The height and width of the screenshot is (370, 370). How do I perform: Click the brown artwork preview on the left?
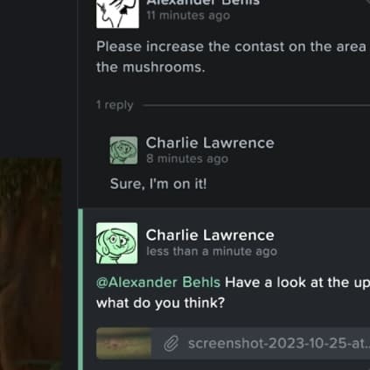click(31, 264)
